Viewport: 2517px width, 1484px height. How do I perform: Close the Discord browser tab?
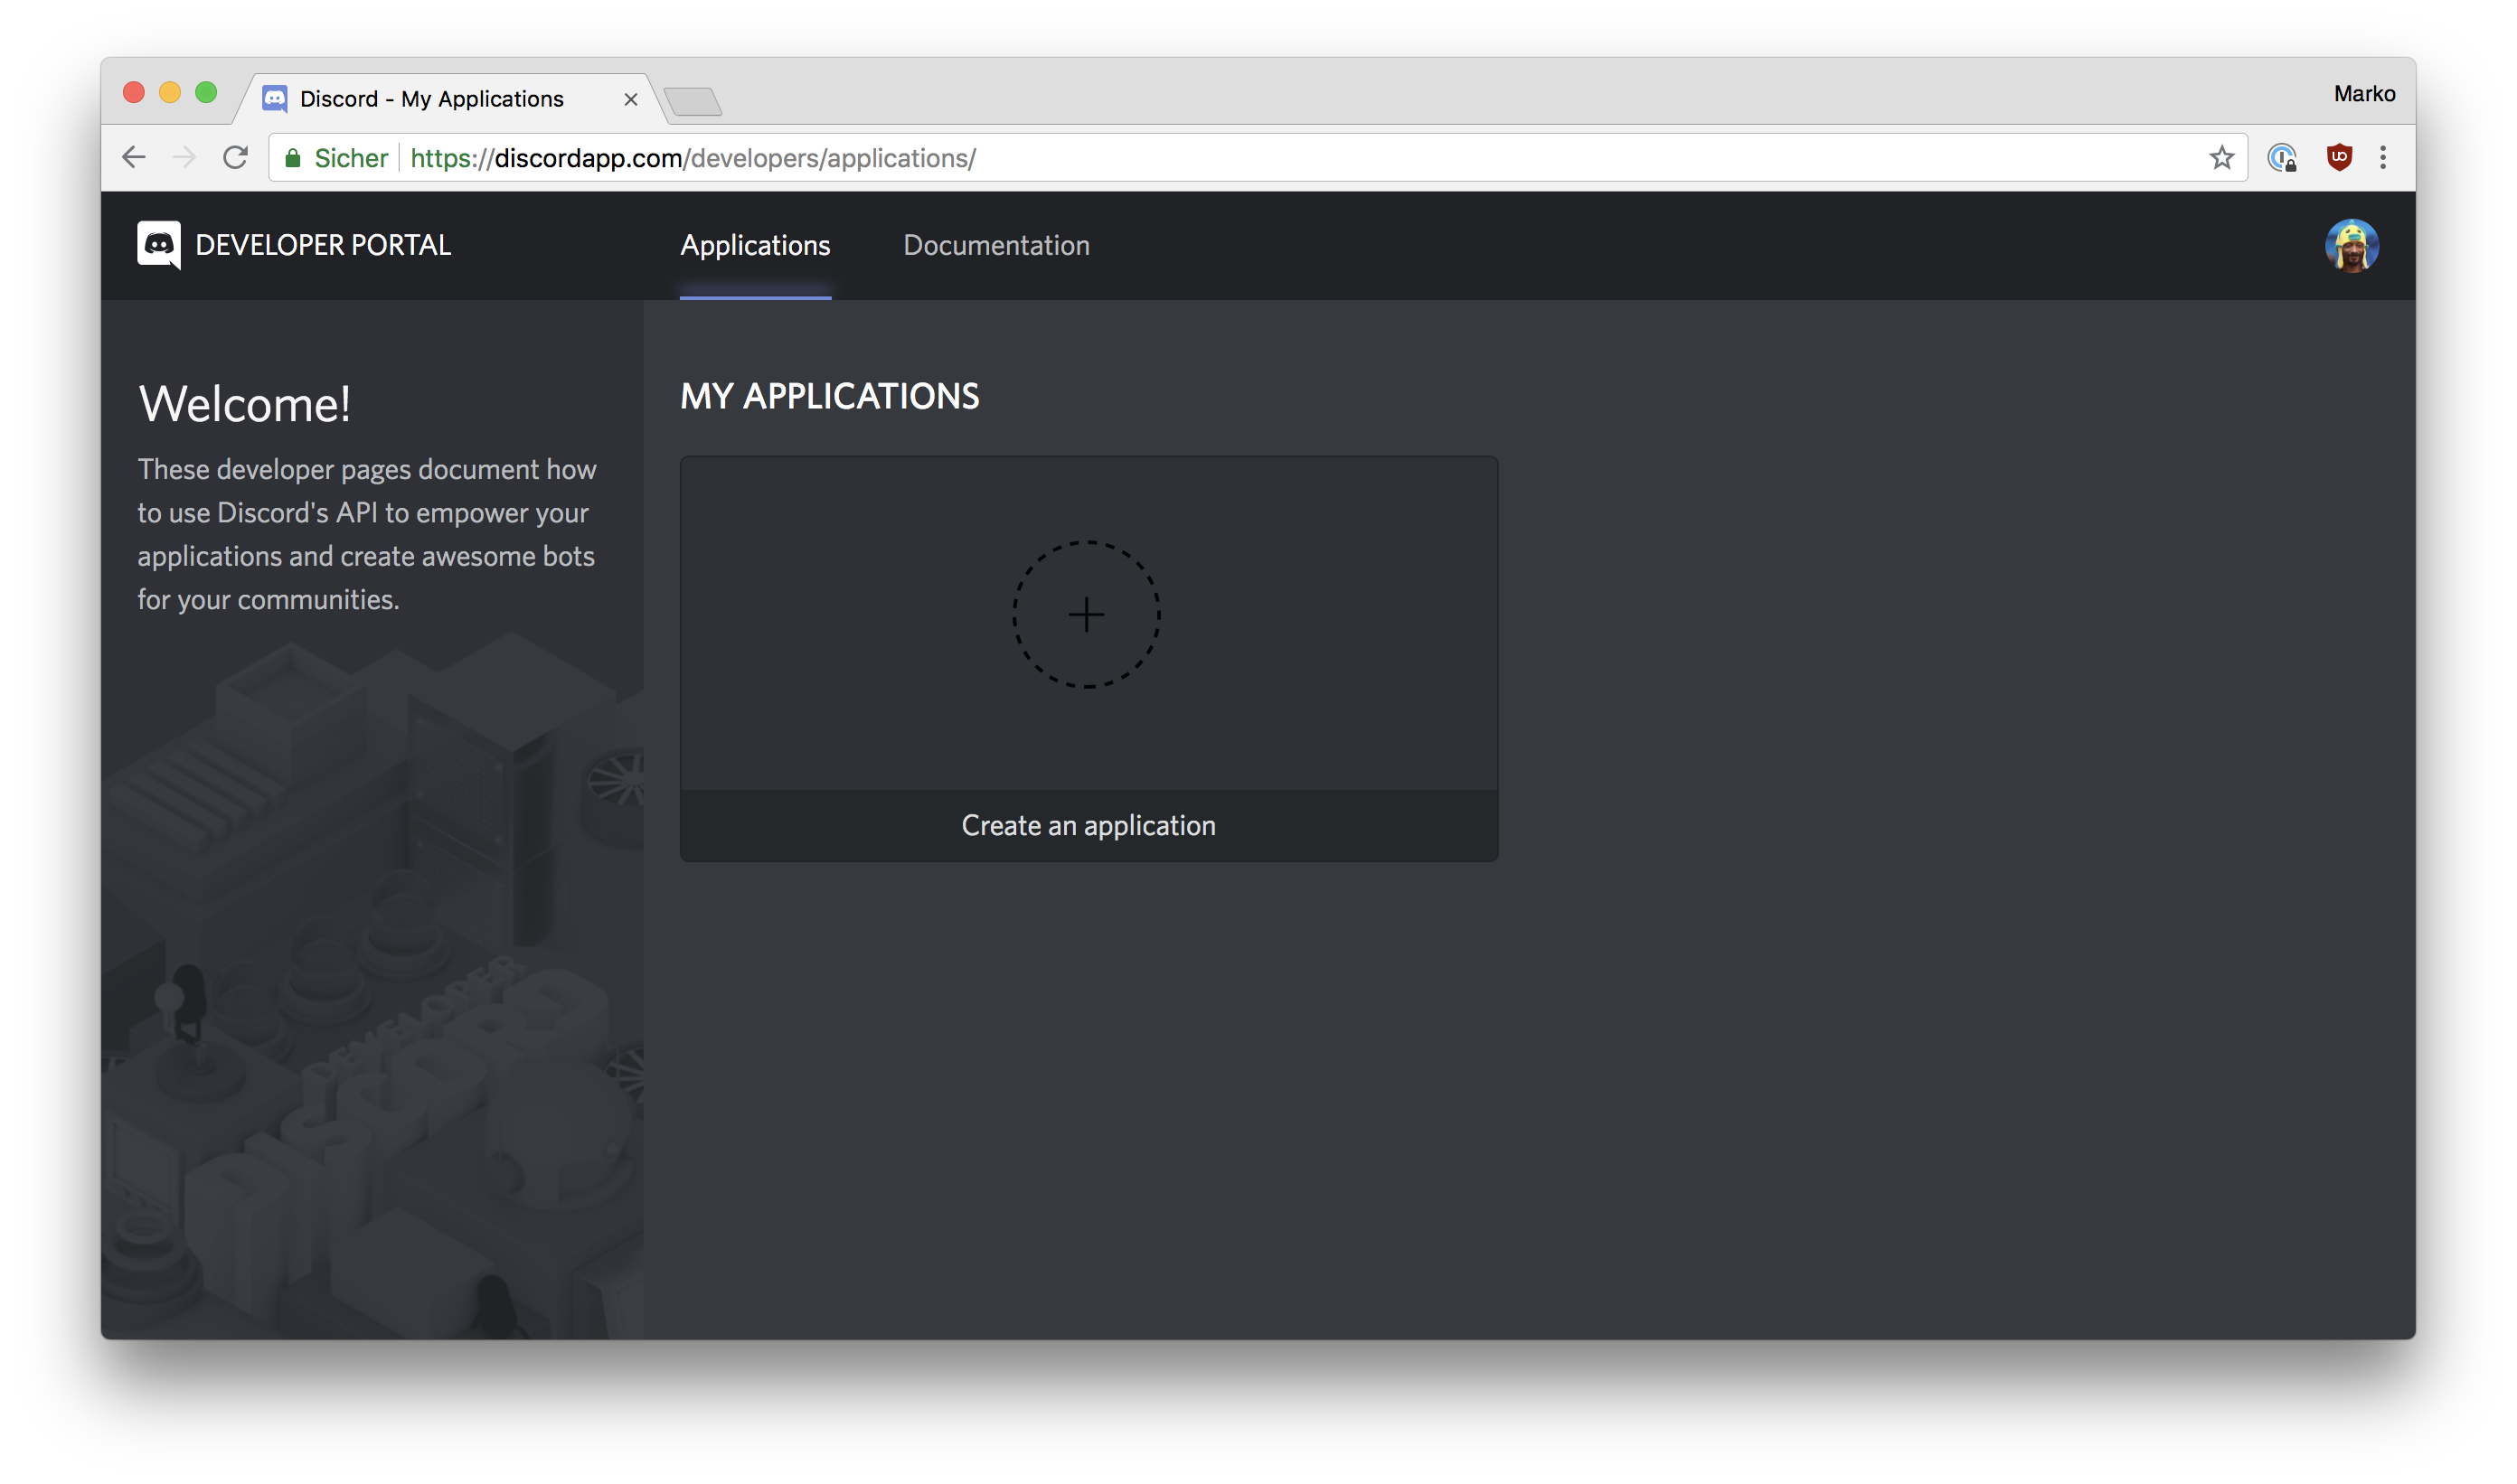click(630, 99)
